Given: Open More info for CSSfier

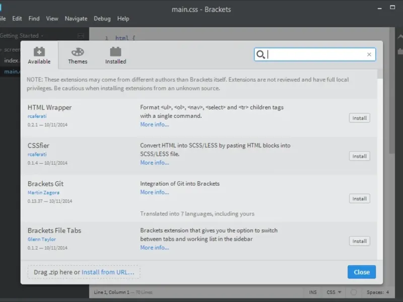Looking at the screenshot, I should point(155,163).
